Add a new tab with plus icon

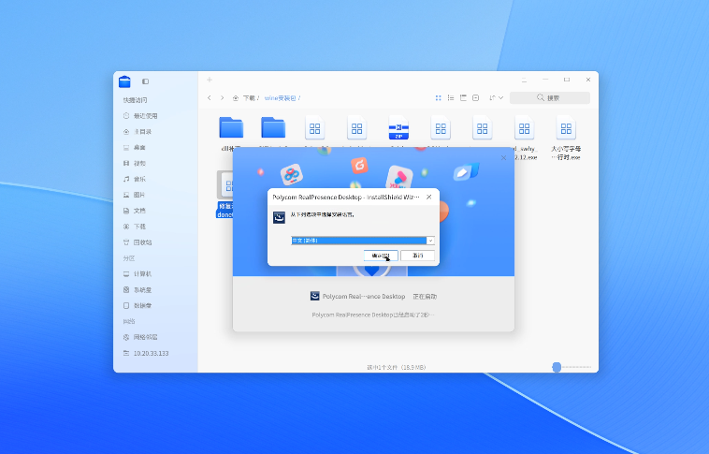210,80
